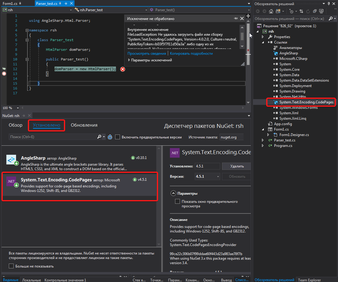
Task: Open the Обзор tab in NuGet
Action: click(x=15, y=125)
